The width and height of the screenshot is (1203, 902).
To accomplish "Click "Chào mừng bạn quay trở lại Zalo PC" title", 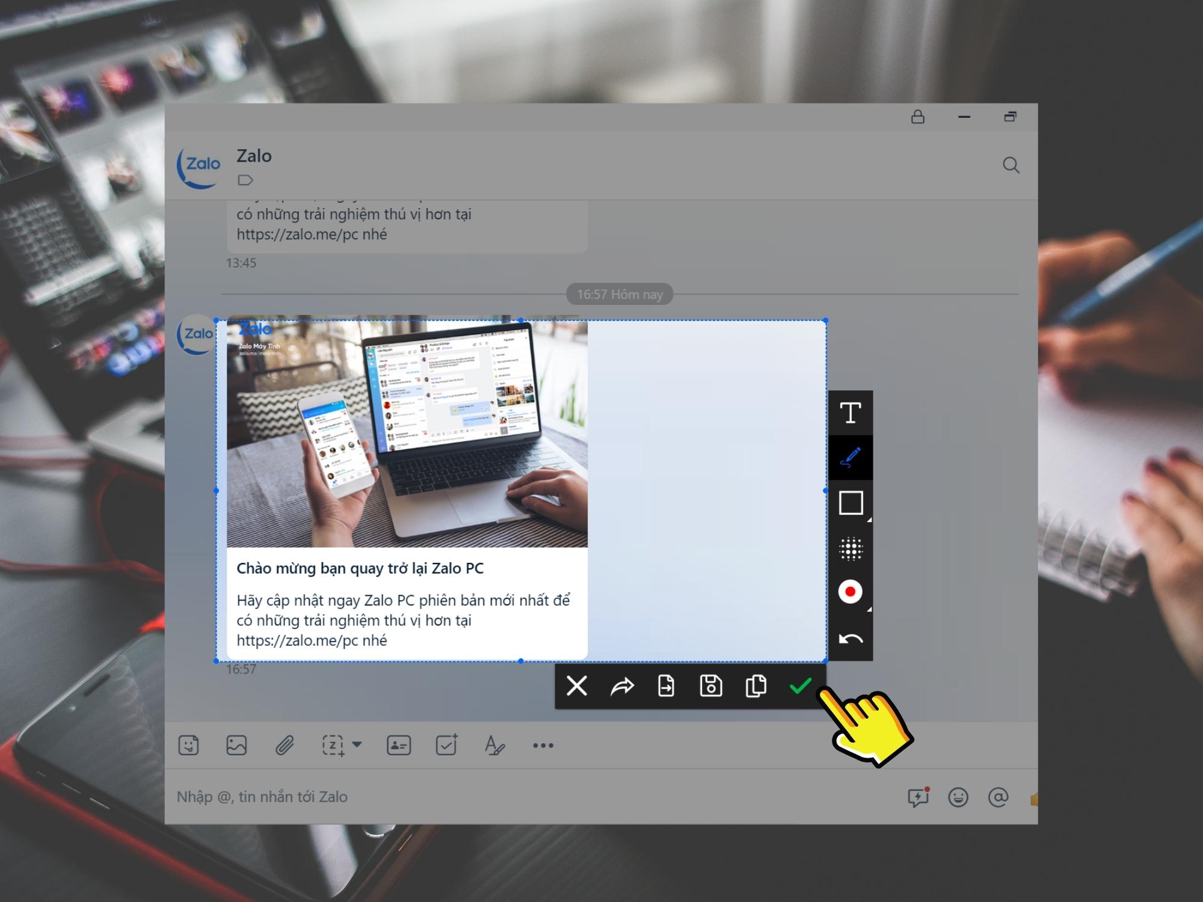I will [x=360, y=569].
